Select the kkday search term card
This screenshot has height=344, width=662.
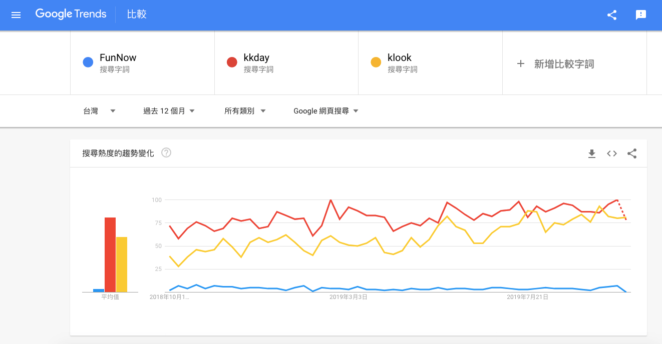pos(286,62)
